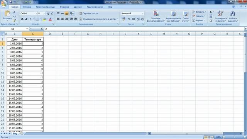
Task: Decrease font size with the small A icon
Action: [x=52, y=14]
